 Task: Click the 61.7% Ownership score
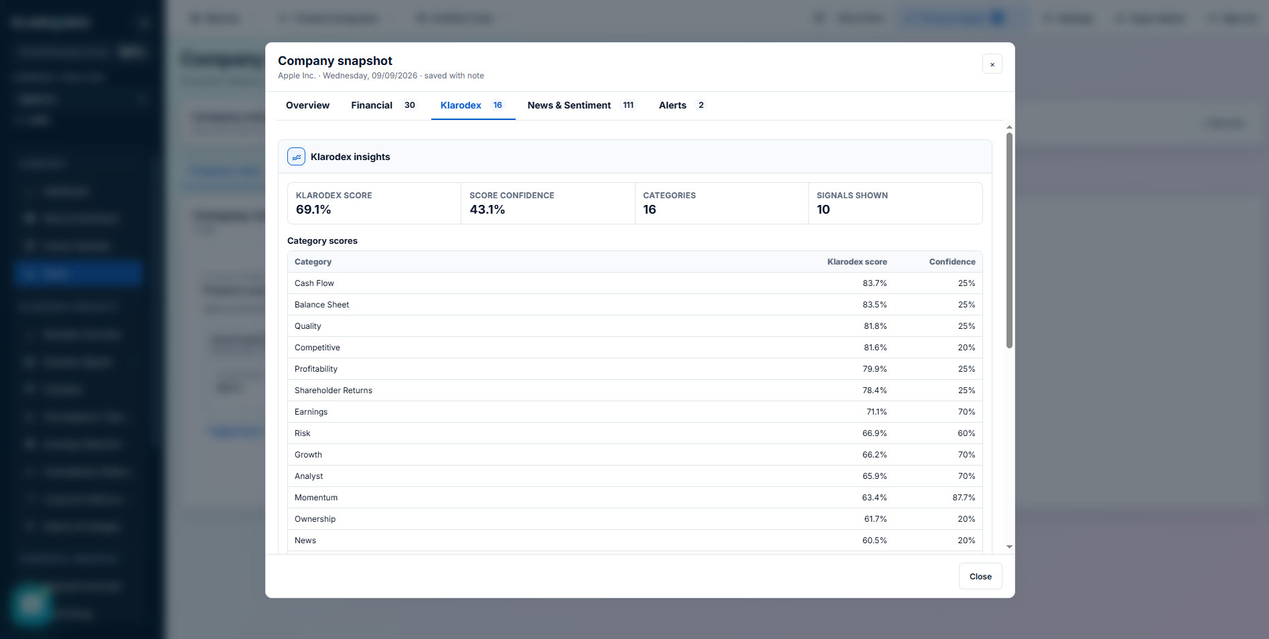click(x=875, y=519)
